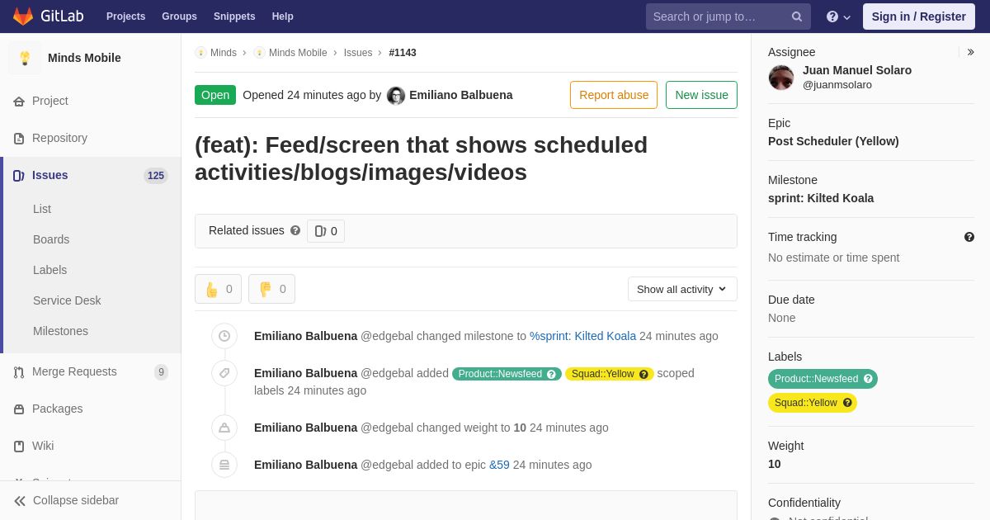Open the Show all activity dropdown
Image resolution: width=990 pixels, height=520 pixels.
pos(682,289)
